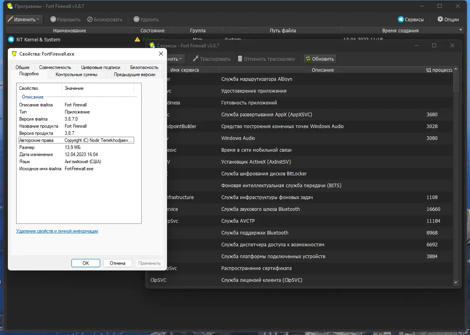This screenshot has height=335, width=470.
Task: Switch to Общие tab in properties dialog
Action: 22,67
